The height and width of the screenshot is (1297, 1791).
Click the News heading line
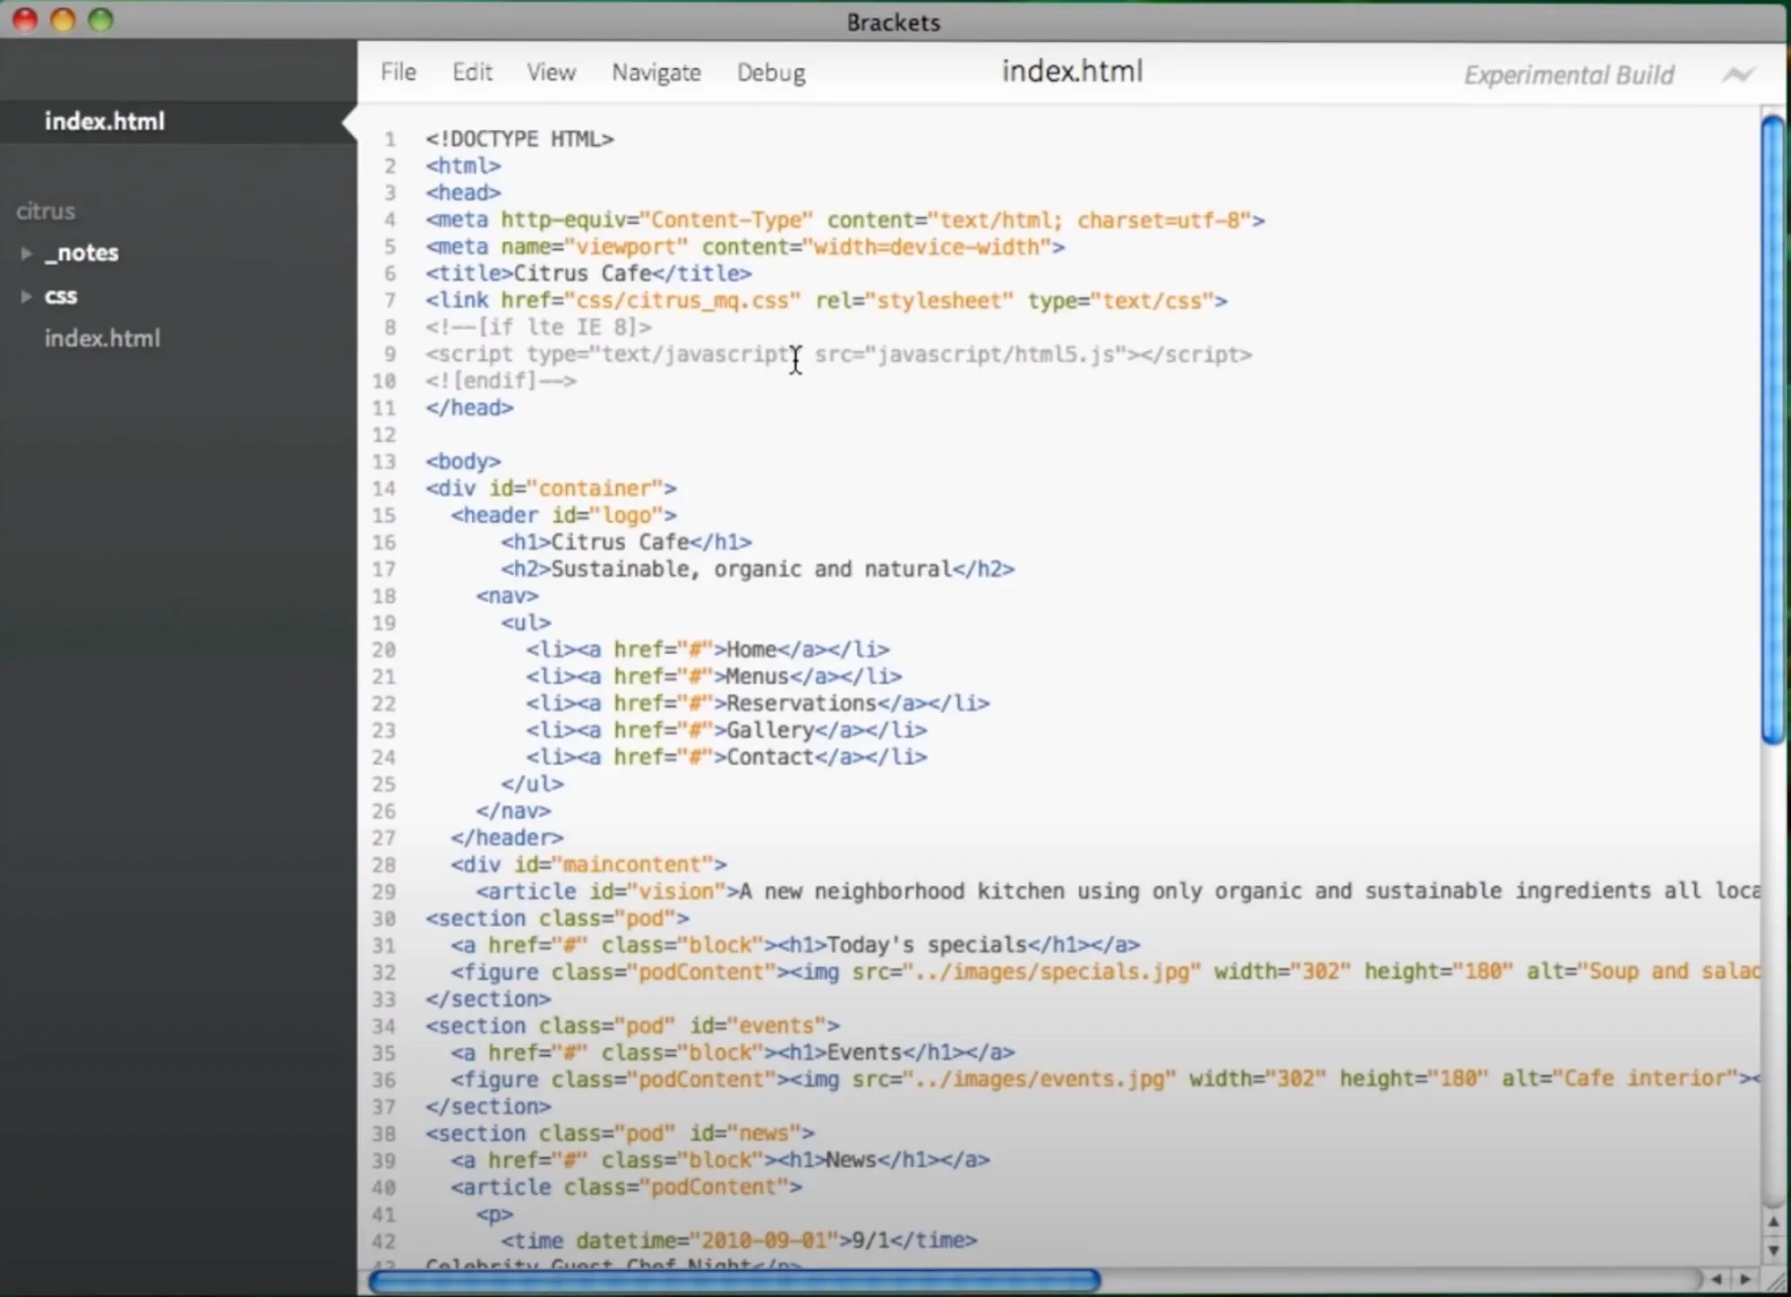pos(720,1161)
